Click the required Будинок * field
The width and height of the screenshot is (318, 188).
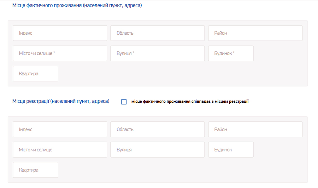pyautogui.click(x=231, y=53)
